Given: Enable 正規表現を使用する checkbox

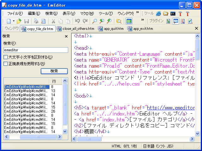Looking at the screenshot, I should coord(6,64).
